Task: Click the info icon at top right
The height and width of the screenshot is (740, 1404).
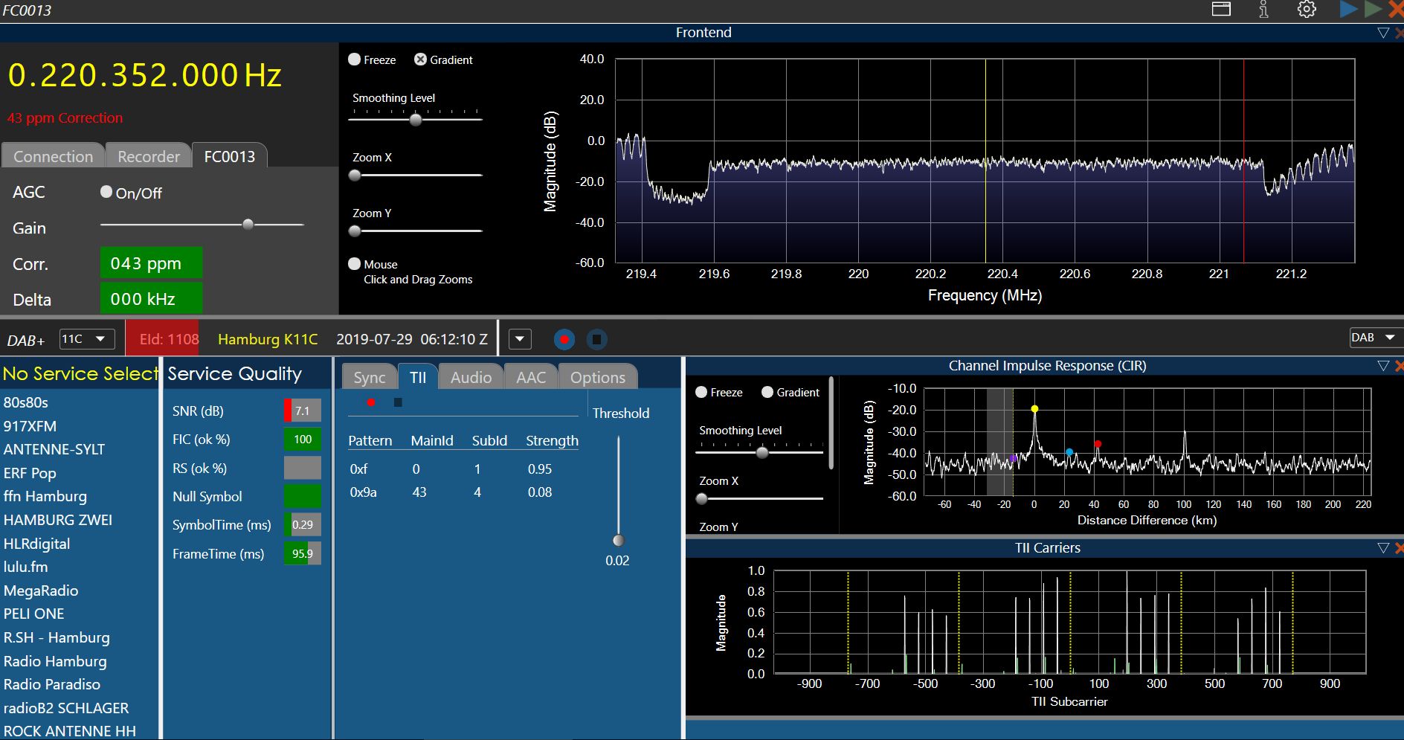Action: pos(1263,10)
